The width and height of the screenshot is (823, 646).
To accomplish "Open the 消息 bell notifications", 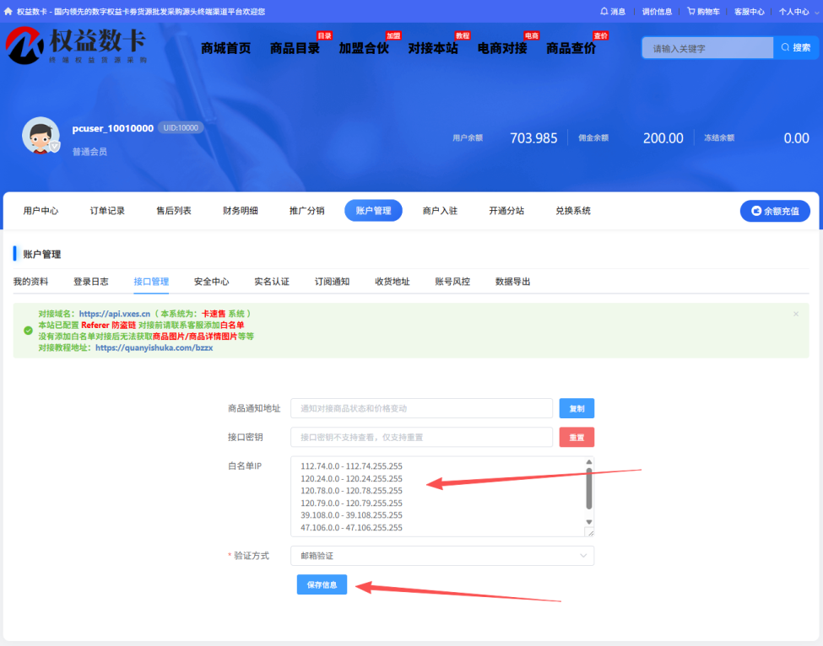I will click(x=613, y=12).
